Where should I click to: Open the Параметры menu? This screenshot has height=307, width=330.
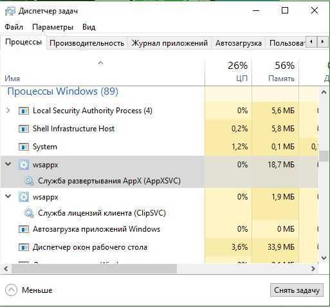pyautogui.click(x=53, y=27)
